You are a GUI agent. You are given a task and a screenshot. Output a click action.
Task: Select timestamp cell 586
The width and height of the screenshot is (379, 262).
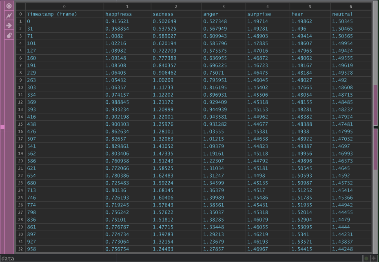click(x=64, y=161)
